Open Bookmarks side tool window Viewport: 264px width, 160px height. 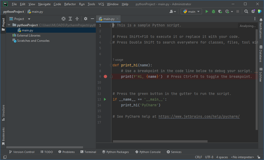point(3,136)
